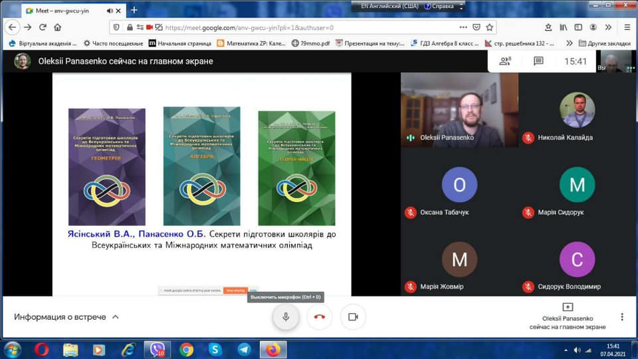
Task: Open the page actions three-dot menu
Action: 463,27
